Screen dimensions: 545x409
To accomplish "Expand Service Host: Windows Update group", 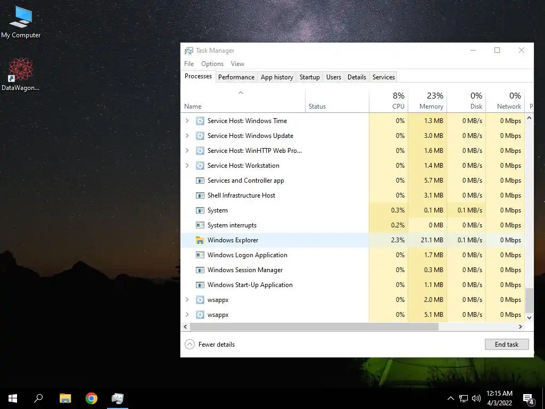I will pyautogui.click(x=187, y=136).
